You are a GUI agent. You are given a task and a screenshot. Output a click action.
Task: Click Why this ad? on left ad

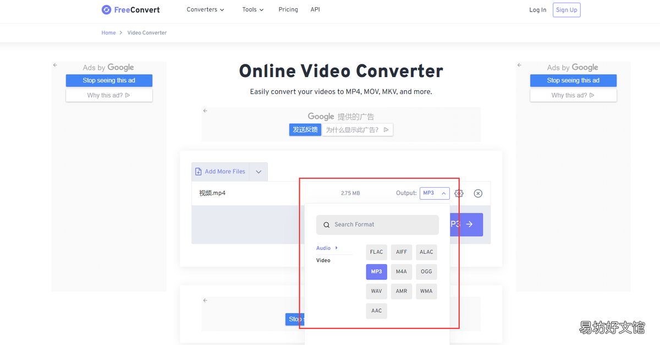(x=109, y=95)
